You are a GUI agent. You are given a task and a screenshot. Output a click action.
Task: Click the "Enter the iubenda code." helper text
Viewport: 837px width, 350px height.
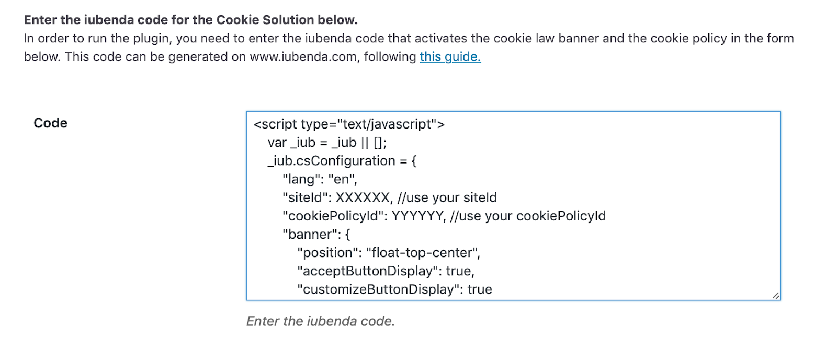[x=320, y=321]
